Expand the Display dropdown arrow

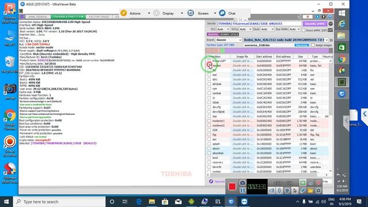click(x=182, y=13)
